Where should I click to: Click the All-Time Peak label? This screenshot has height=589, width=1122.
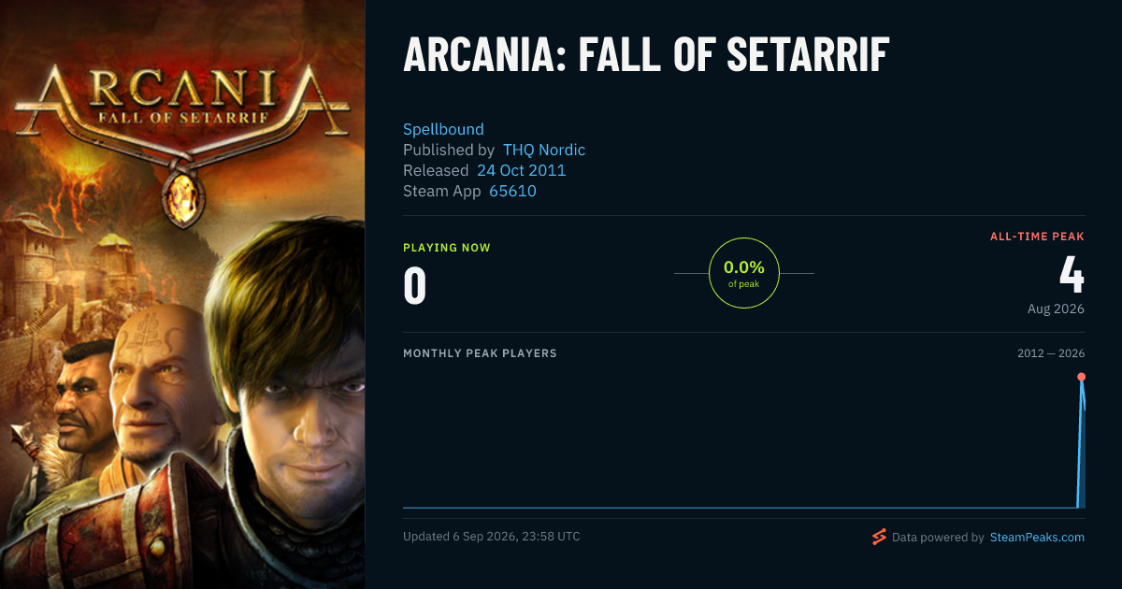point(1037,237)
